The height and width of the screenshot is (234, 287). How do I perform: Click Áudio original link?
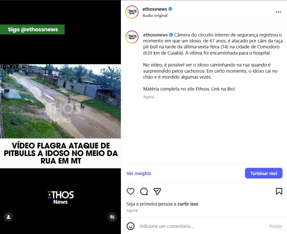coord(155,15)
